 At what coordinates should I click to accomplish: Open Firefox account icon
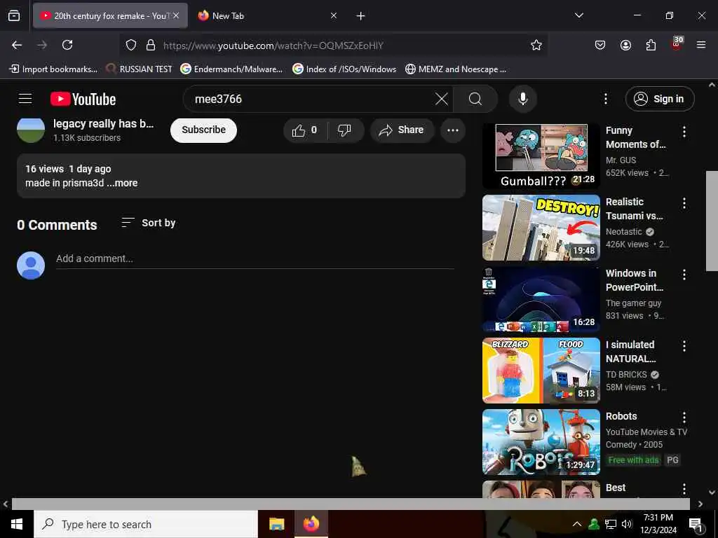(x=625, y=45)
